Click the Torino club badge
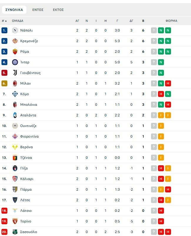The image size is (191, 236). click(x=15, y=221)
